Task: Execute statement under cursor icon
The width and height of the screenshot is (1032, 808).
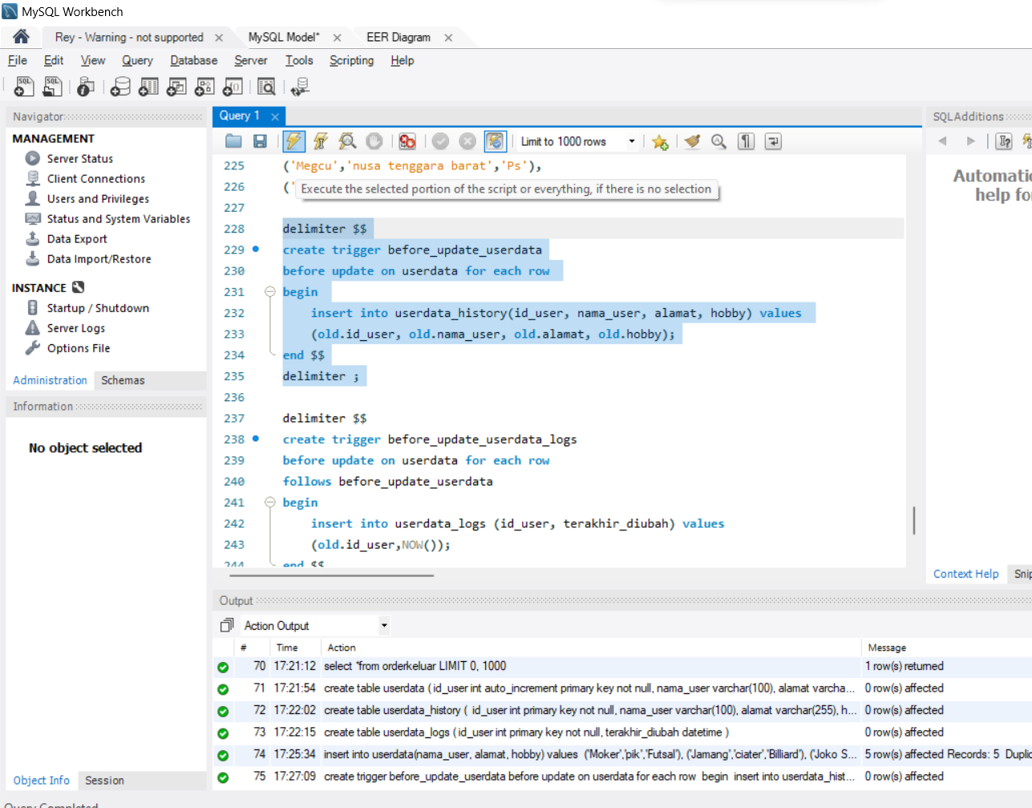Action: point(321,141)
